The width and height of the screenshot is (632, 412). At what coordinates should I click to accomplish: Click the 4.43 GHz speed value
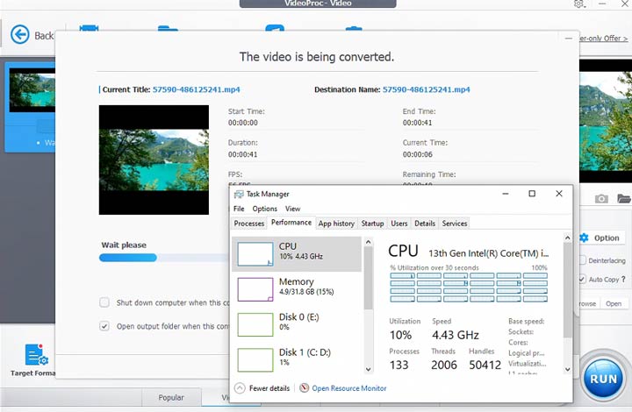tap(456, 335)
